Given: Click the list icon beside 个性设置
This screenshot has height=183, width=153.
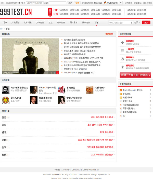Looking at the screenshot, I should pyautogui.click(x=122, y=51).
